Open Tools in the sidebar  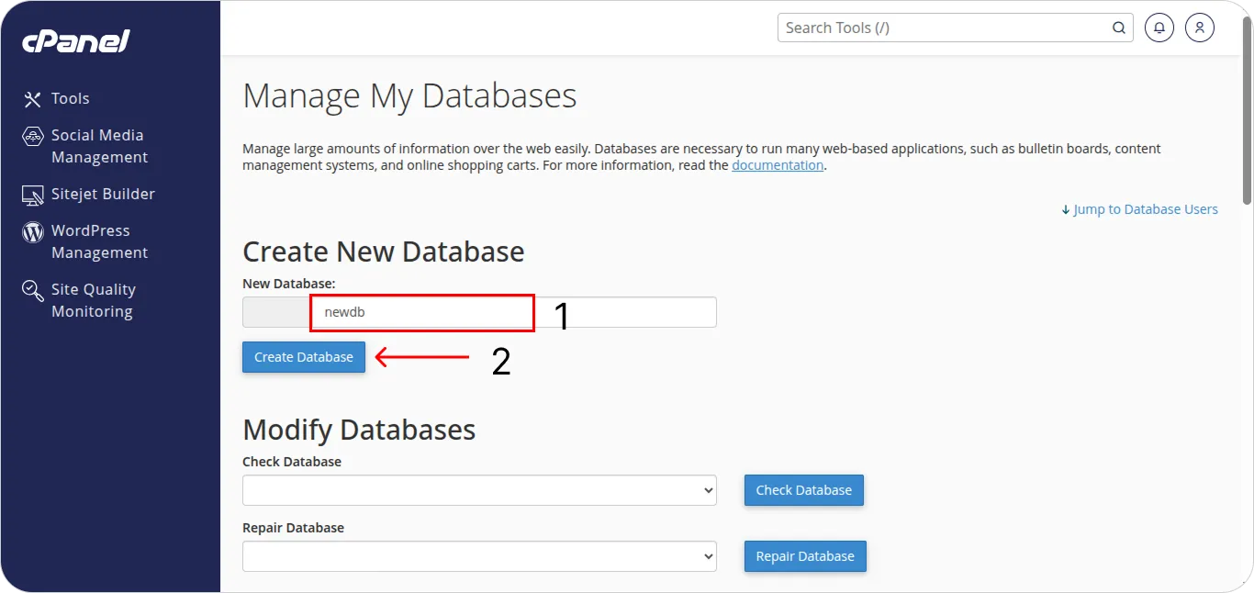coord(70,98)
